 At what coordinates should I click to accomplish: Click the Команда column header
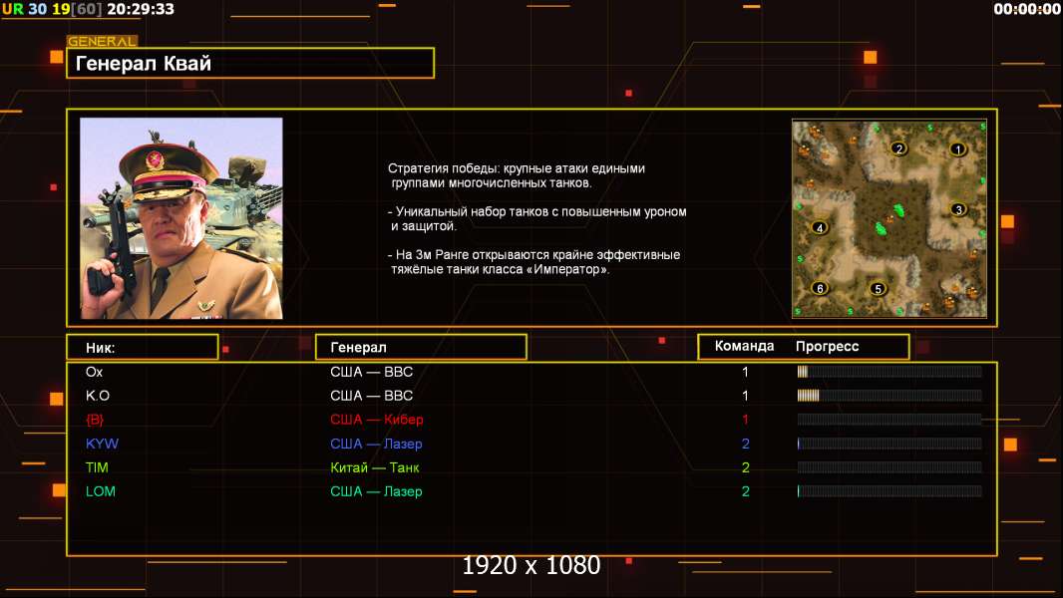pyautogui.click(x=744, y=347)
